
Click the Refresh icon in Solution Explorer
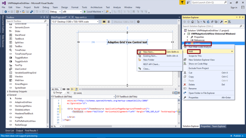coord(208,22)
